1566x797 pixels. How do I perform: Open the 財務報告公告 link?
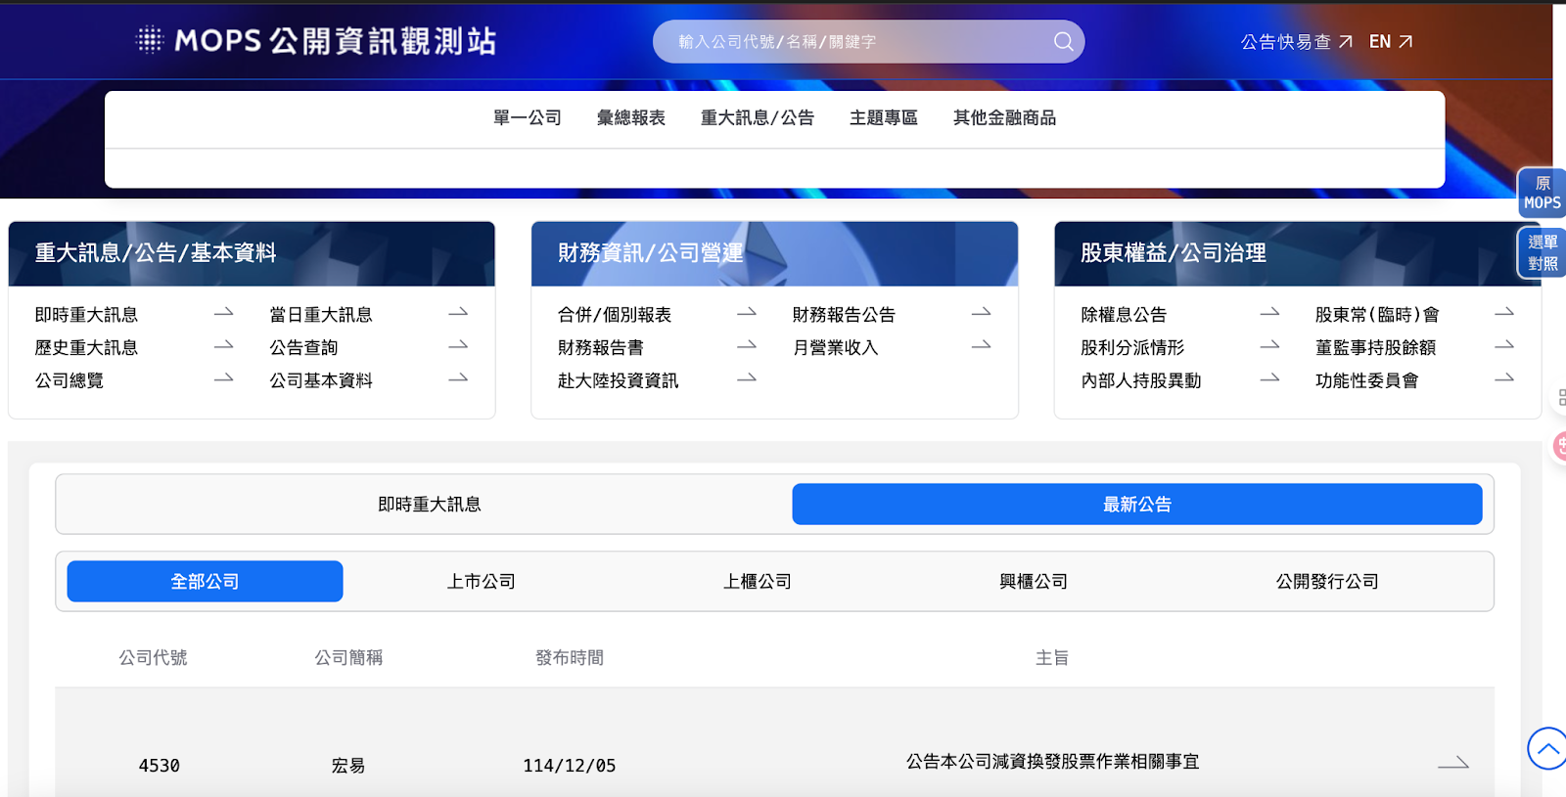[x=844, y=315]
